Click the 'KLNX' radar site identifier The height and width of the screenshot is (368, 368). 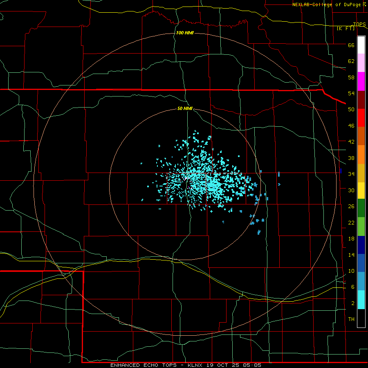[196, 365]
